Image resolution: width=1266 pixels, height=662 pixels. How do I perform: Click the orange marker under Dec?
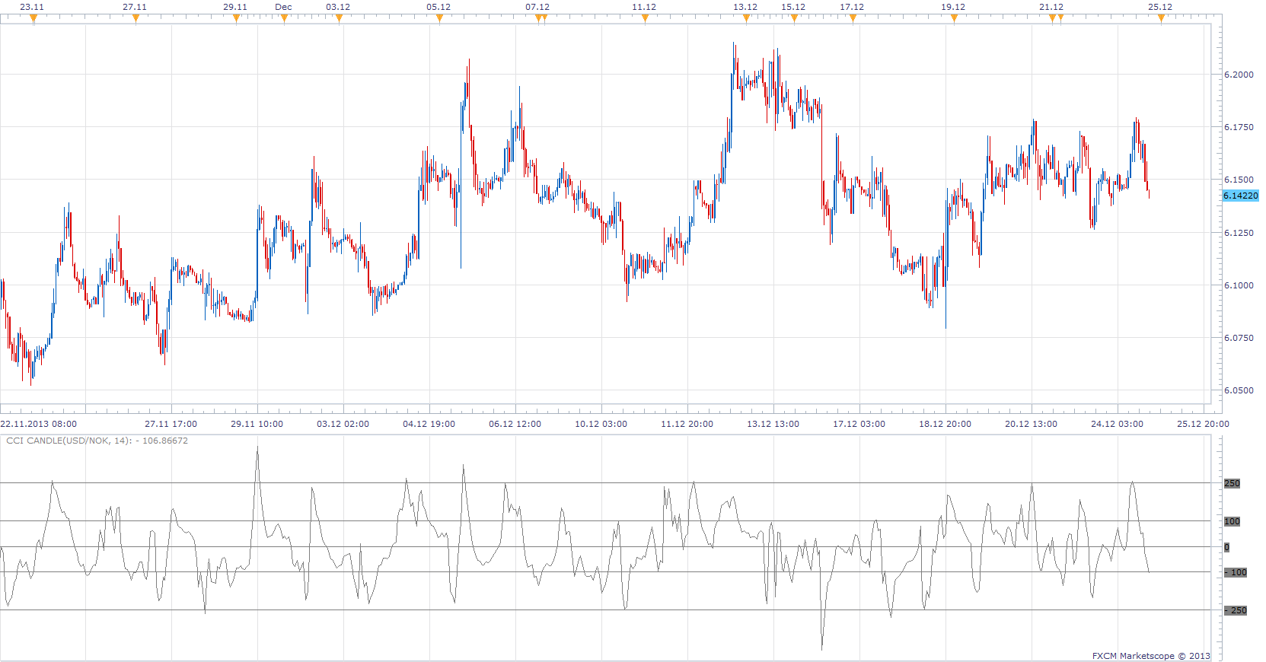pyautogui.click(x=284, y=18)
